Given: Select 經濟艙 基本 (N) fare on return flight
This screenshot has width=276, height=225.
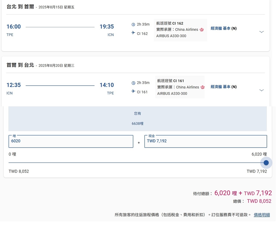Looking at the screenshot, I should tap(223, 87).
